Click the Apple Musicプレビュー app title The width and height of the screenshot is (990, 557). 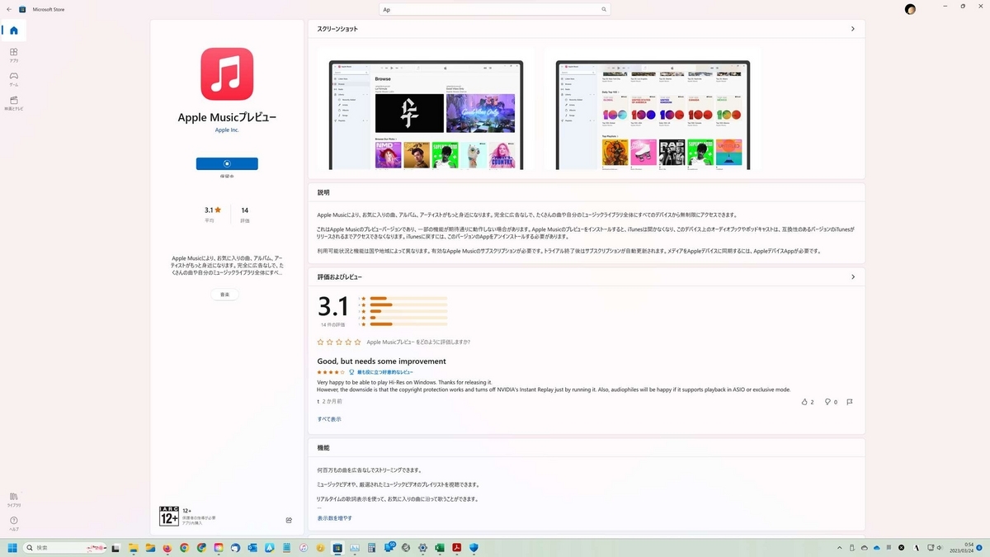[227, 117]
